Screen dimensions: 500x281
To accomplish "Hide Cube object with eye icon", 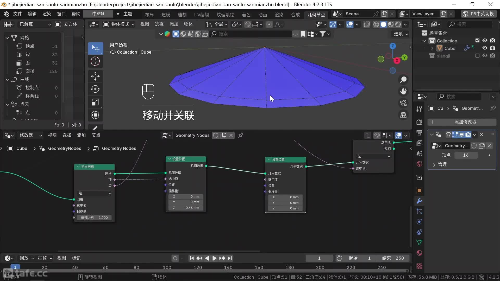I will point(485,48).
